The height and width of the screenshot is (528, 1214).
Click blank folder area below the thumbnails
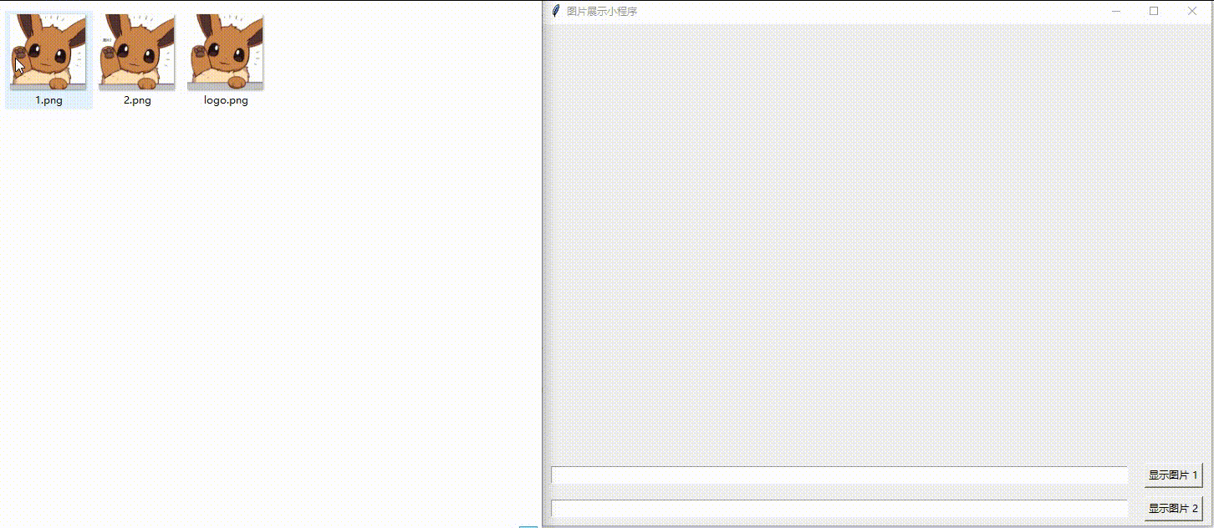[251, 317]
